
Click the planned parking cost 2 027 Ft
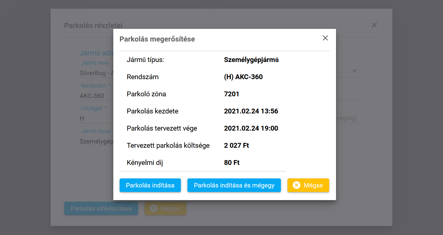click(236, 146)
